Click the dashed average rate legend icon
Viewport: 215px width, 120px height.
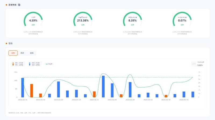tap(194, 64)
